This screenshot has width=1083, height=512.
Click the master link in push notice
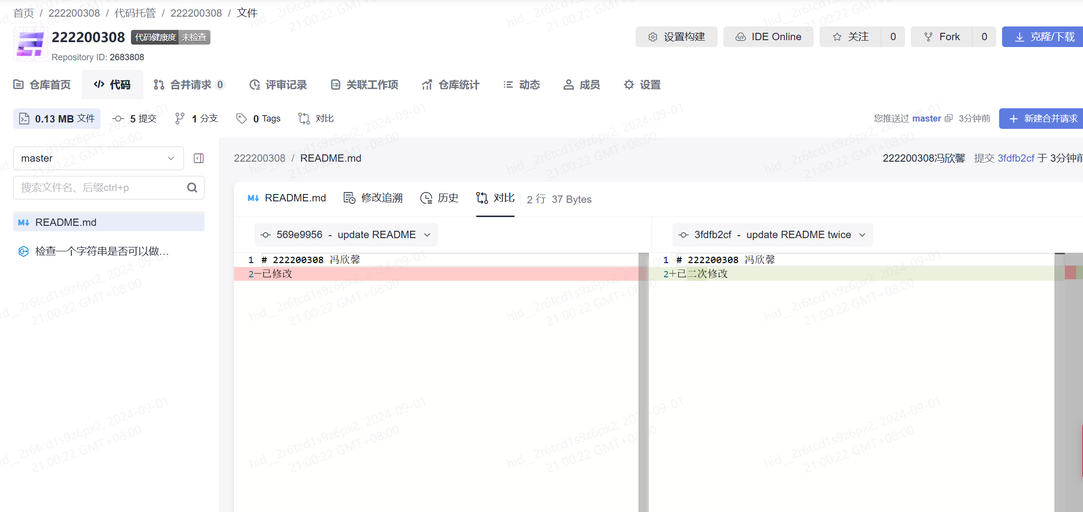(927, 119)
